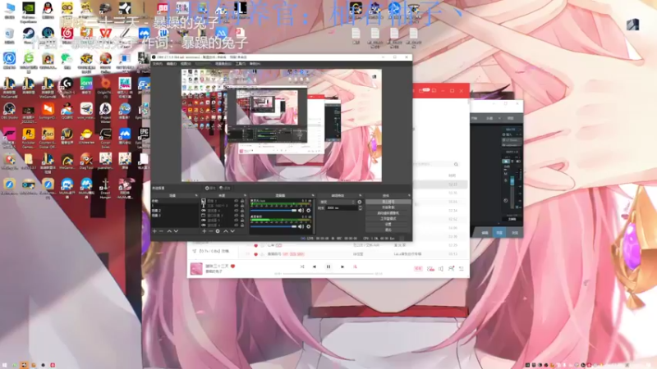Click the highlighted blue button in dark mixer window

pyautogui.click(x=499, y=233)
